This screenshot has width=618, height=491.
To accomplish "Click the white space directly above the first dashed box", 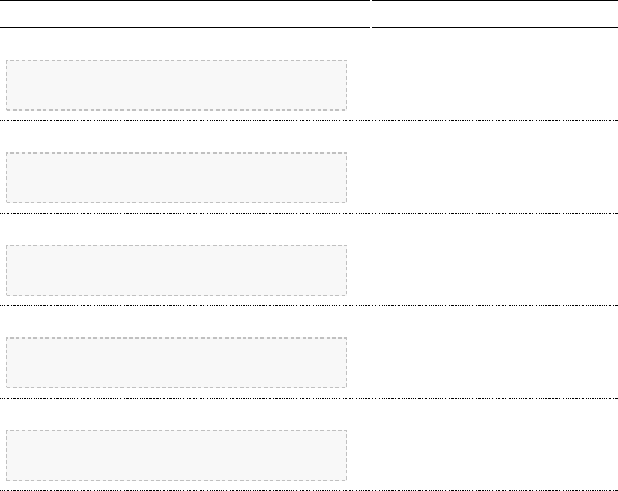I will point(177,45).
